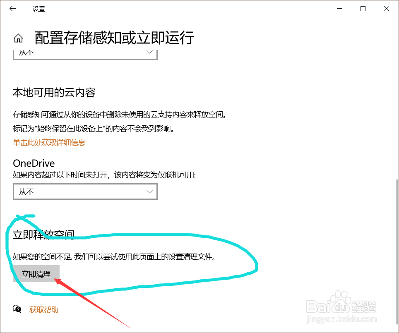Screen dimensions: 399x333
Task: Open the topmost 从不 dropdown selector
Action: tap(85, 53)
